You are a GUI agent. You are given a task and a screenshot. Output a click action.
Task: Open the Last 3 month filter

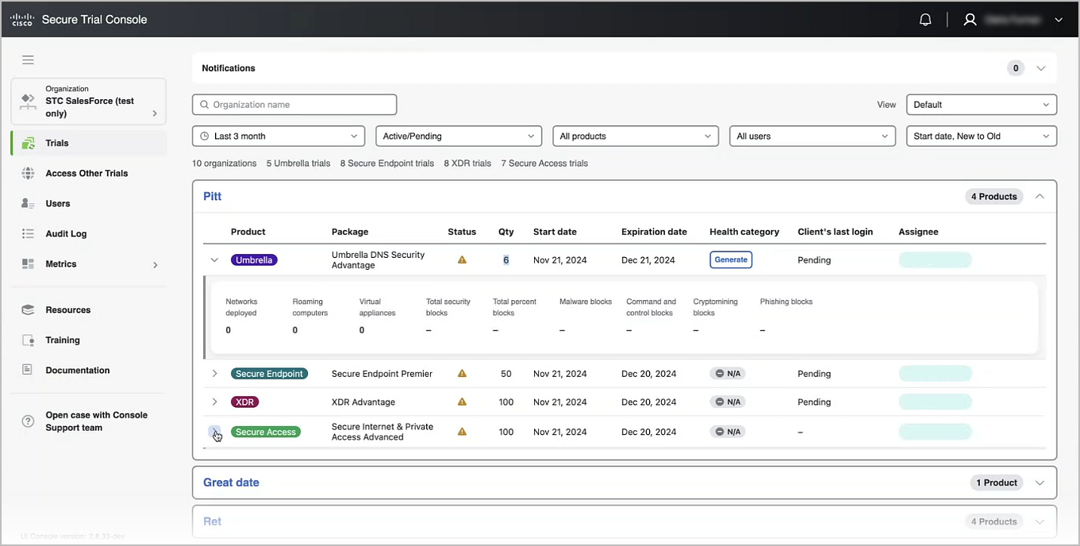pos(279,136)
